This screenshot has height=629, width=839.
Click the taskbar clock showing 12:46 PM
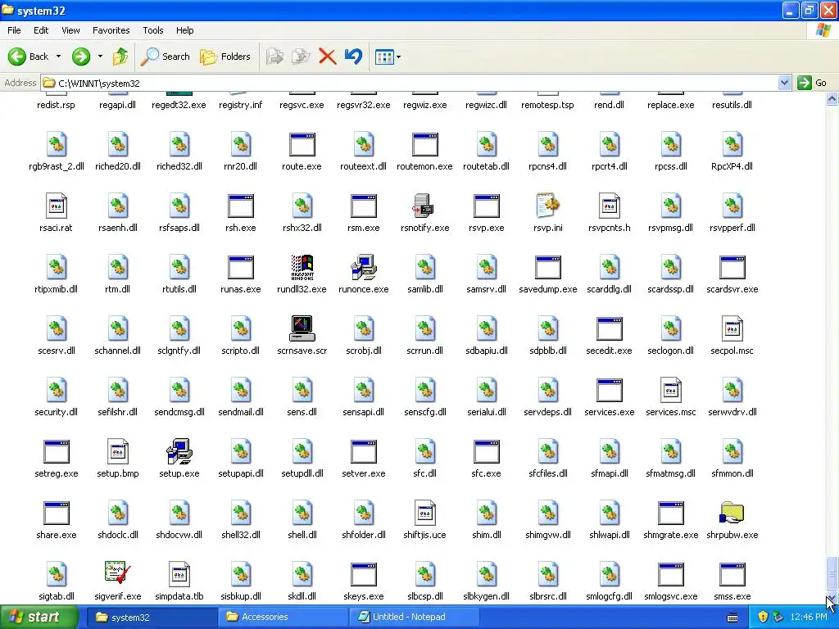(x=809, y=618)
